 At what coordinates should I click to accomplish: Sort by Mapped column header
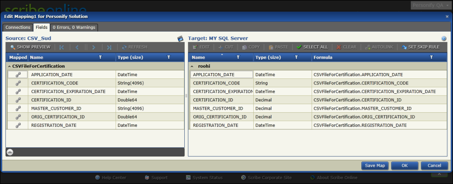(18, 57)
